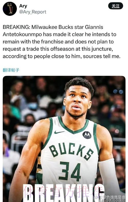The width and height of the screenshot is (128, 202).
Task: Click the large BREAKING image overlay text
Action: pyautogui.click(x=64, y=193)
